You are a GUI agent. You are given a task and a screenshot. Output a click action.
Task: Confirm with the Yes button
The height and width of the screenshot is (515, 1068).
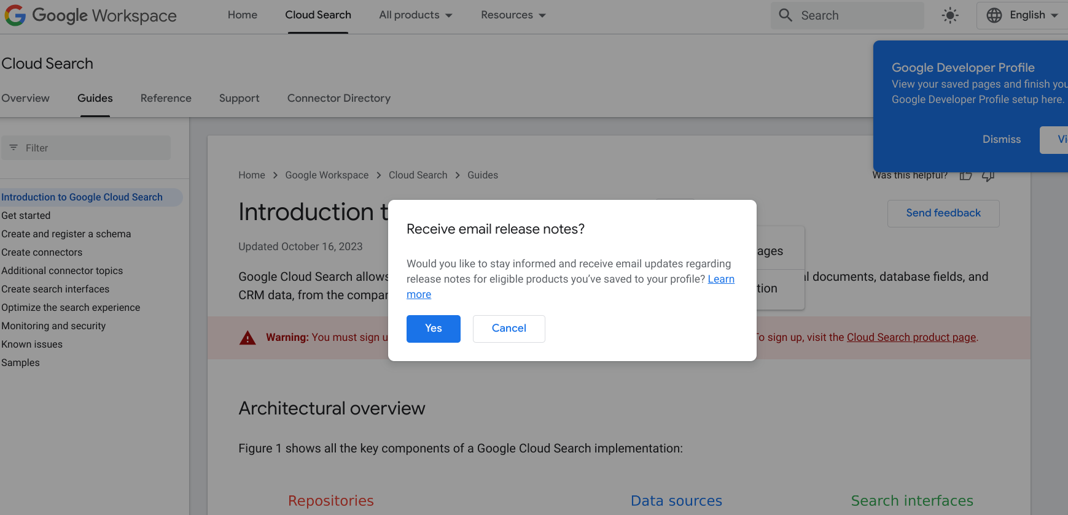pyautogui.click(x=433, y=329)
